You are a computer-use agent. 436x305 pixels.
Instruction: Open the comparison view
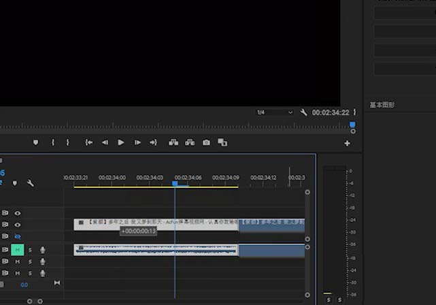[222, 142]
